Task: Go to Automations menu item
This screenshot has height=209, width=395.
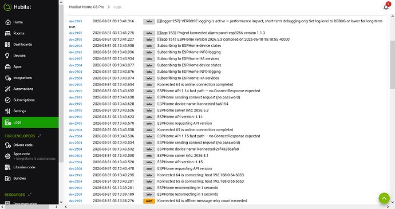Action: [x=23, y=89]
